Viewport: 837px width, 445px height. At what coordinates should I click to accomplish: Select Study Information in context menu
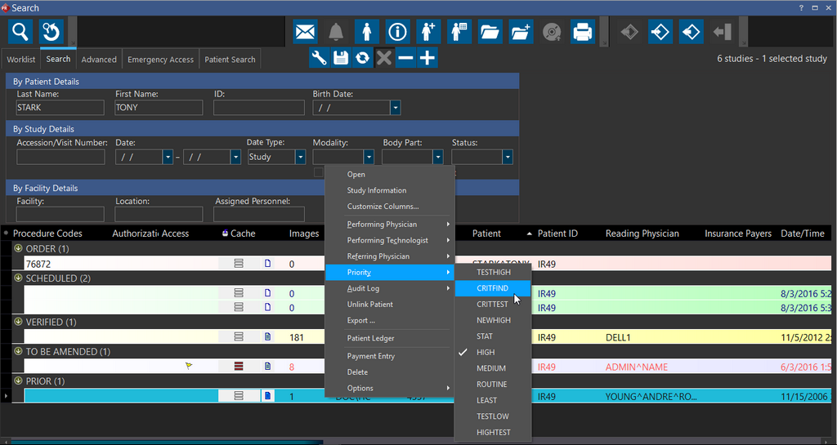376,190
